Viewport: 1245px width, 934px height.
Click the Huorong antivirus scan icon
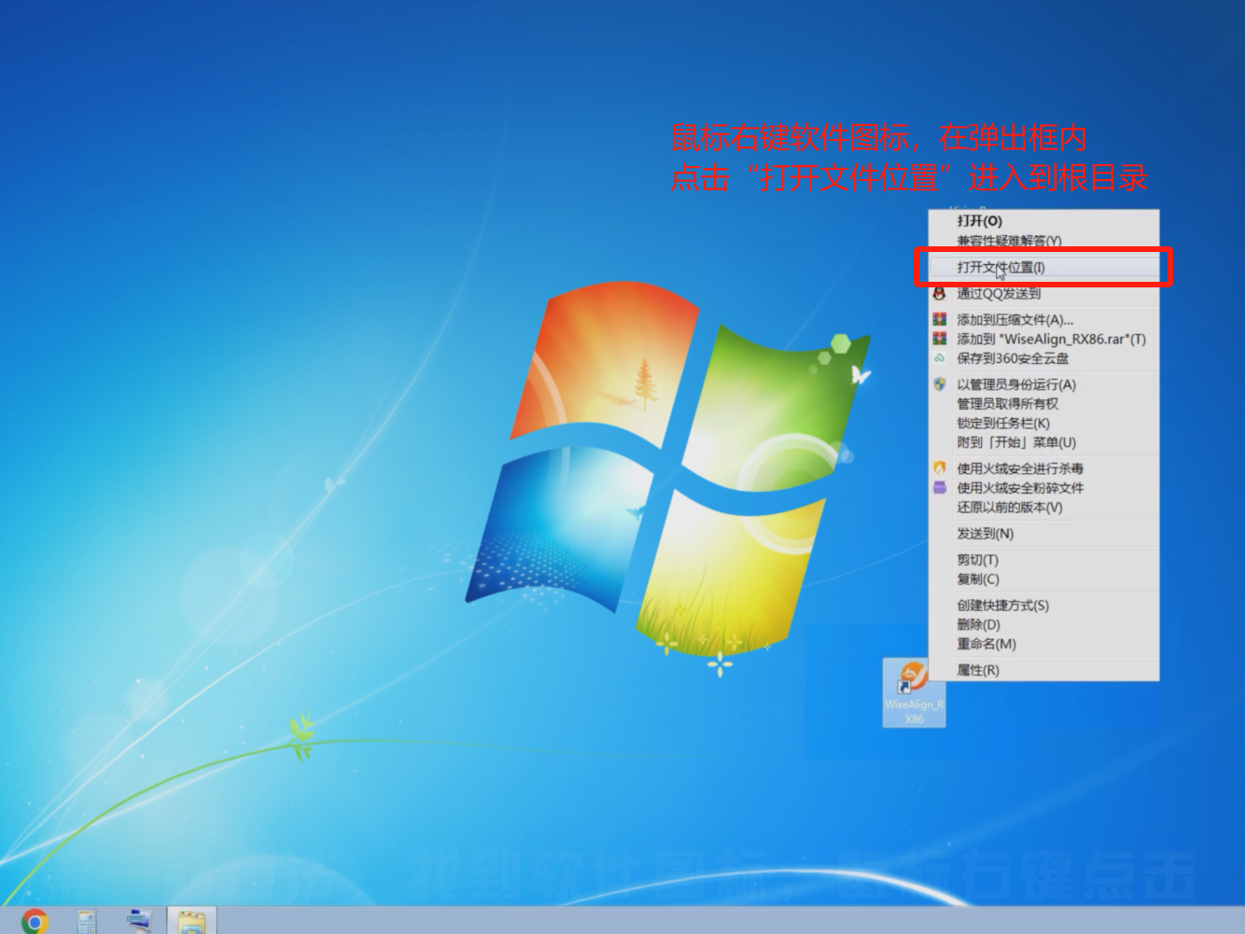pos(940,468)
